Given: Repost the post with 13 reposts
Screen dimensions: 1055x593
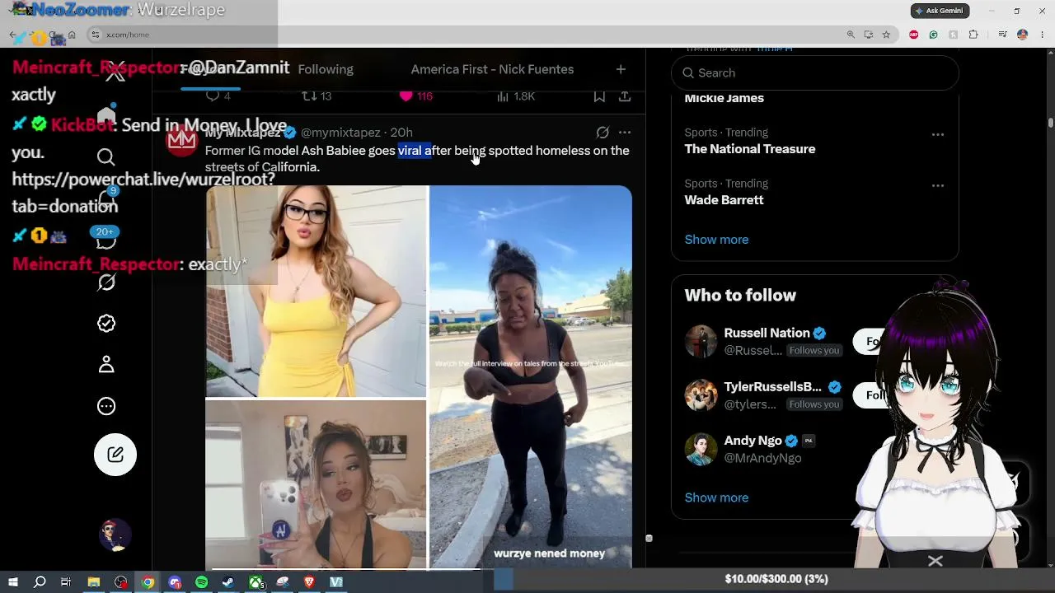Looking at the screenshot, I should pos(316,96).
